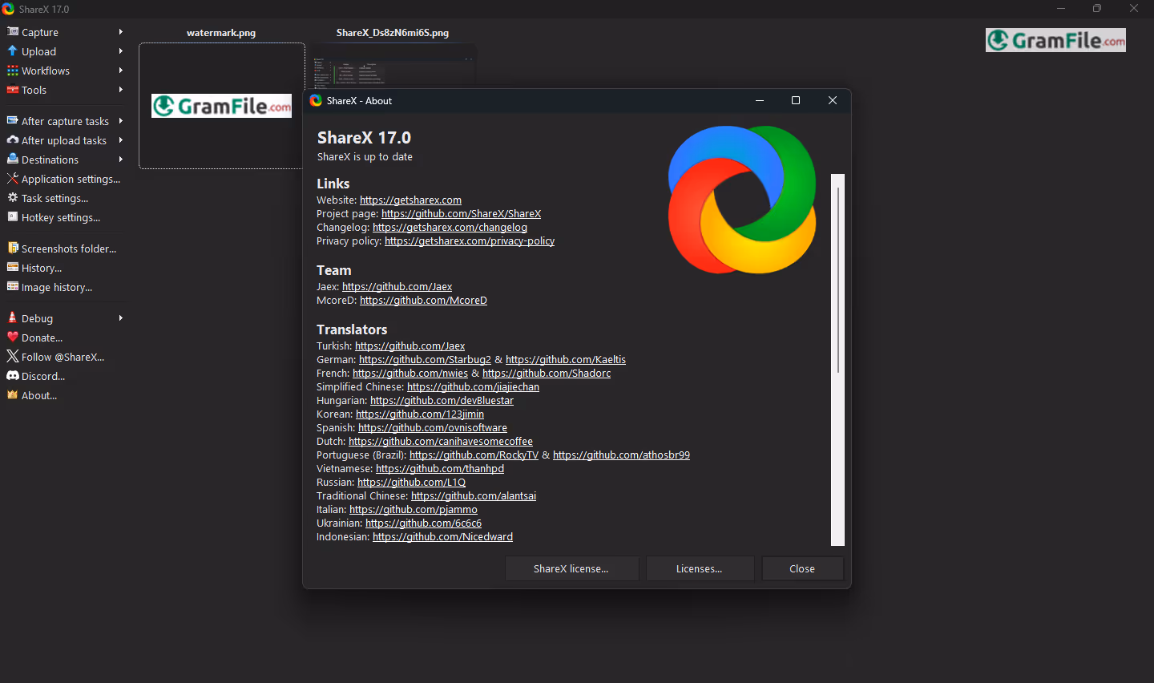Viewport: 1154px width, 683px height.
Task: Click the Workflows grid icon
Action: click(x=13, y=71)
